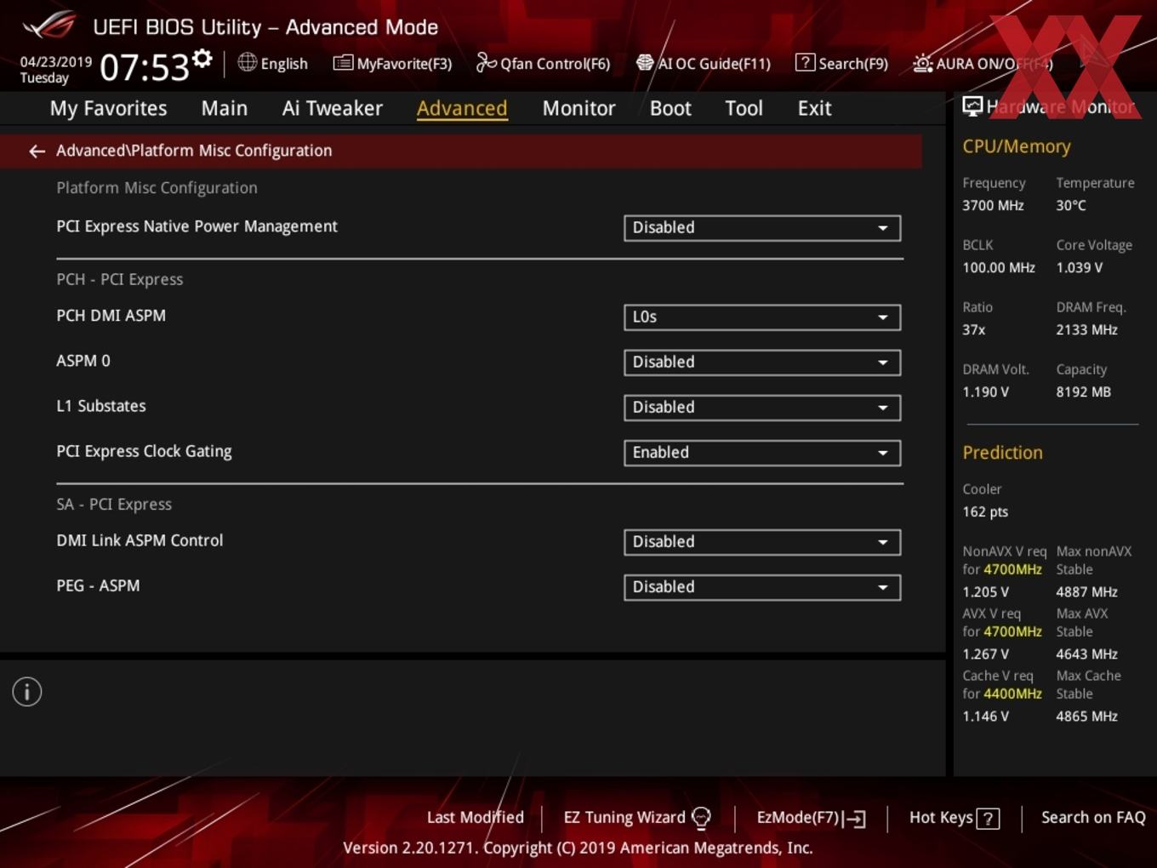Switch to My Favorites tab

[108, 108]
